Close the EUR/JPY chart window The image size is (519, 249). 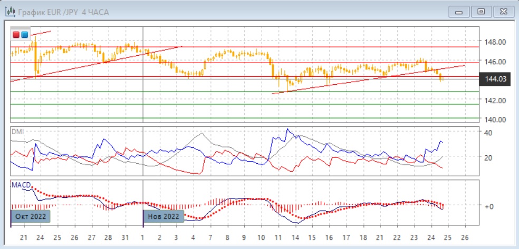tap(503, 12)
